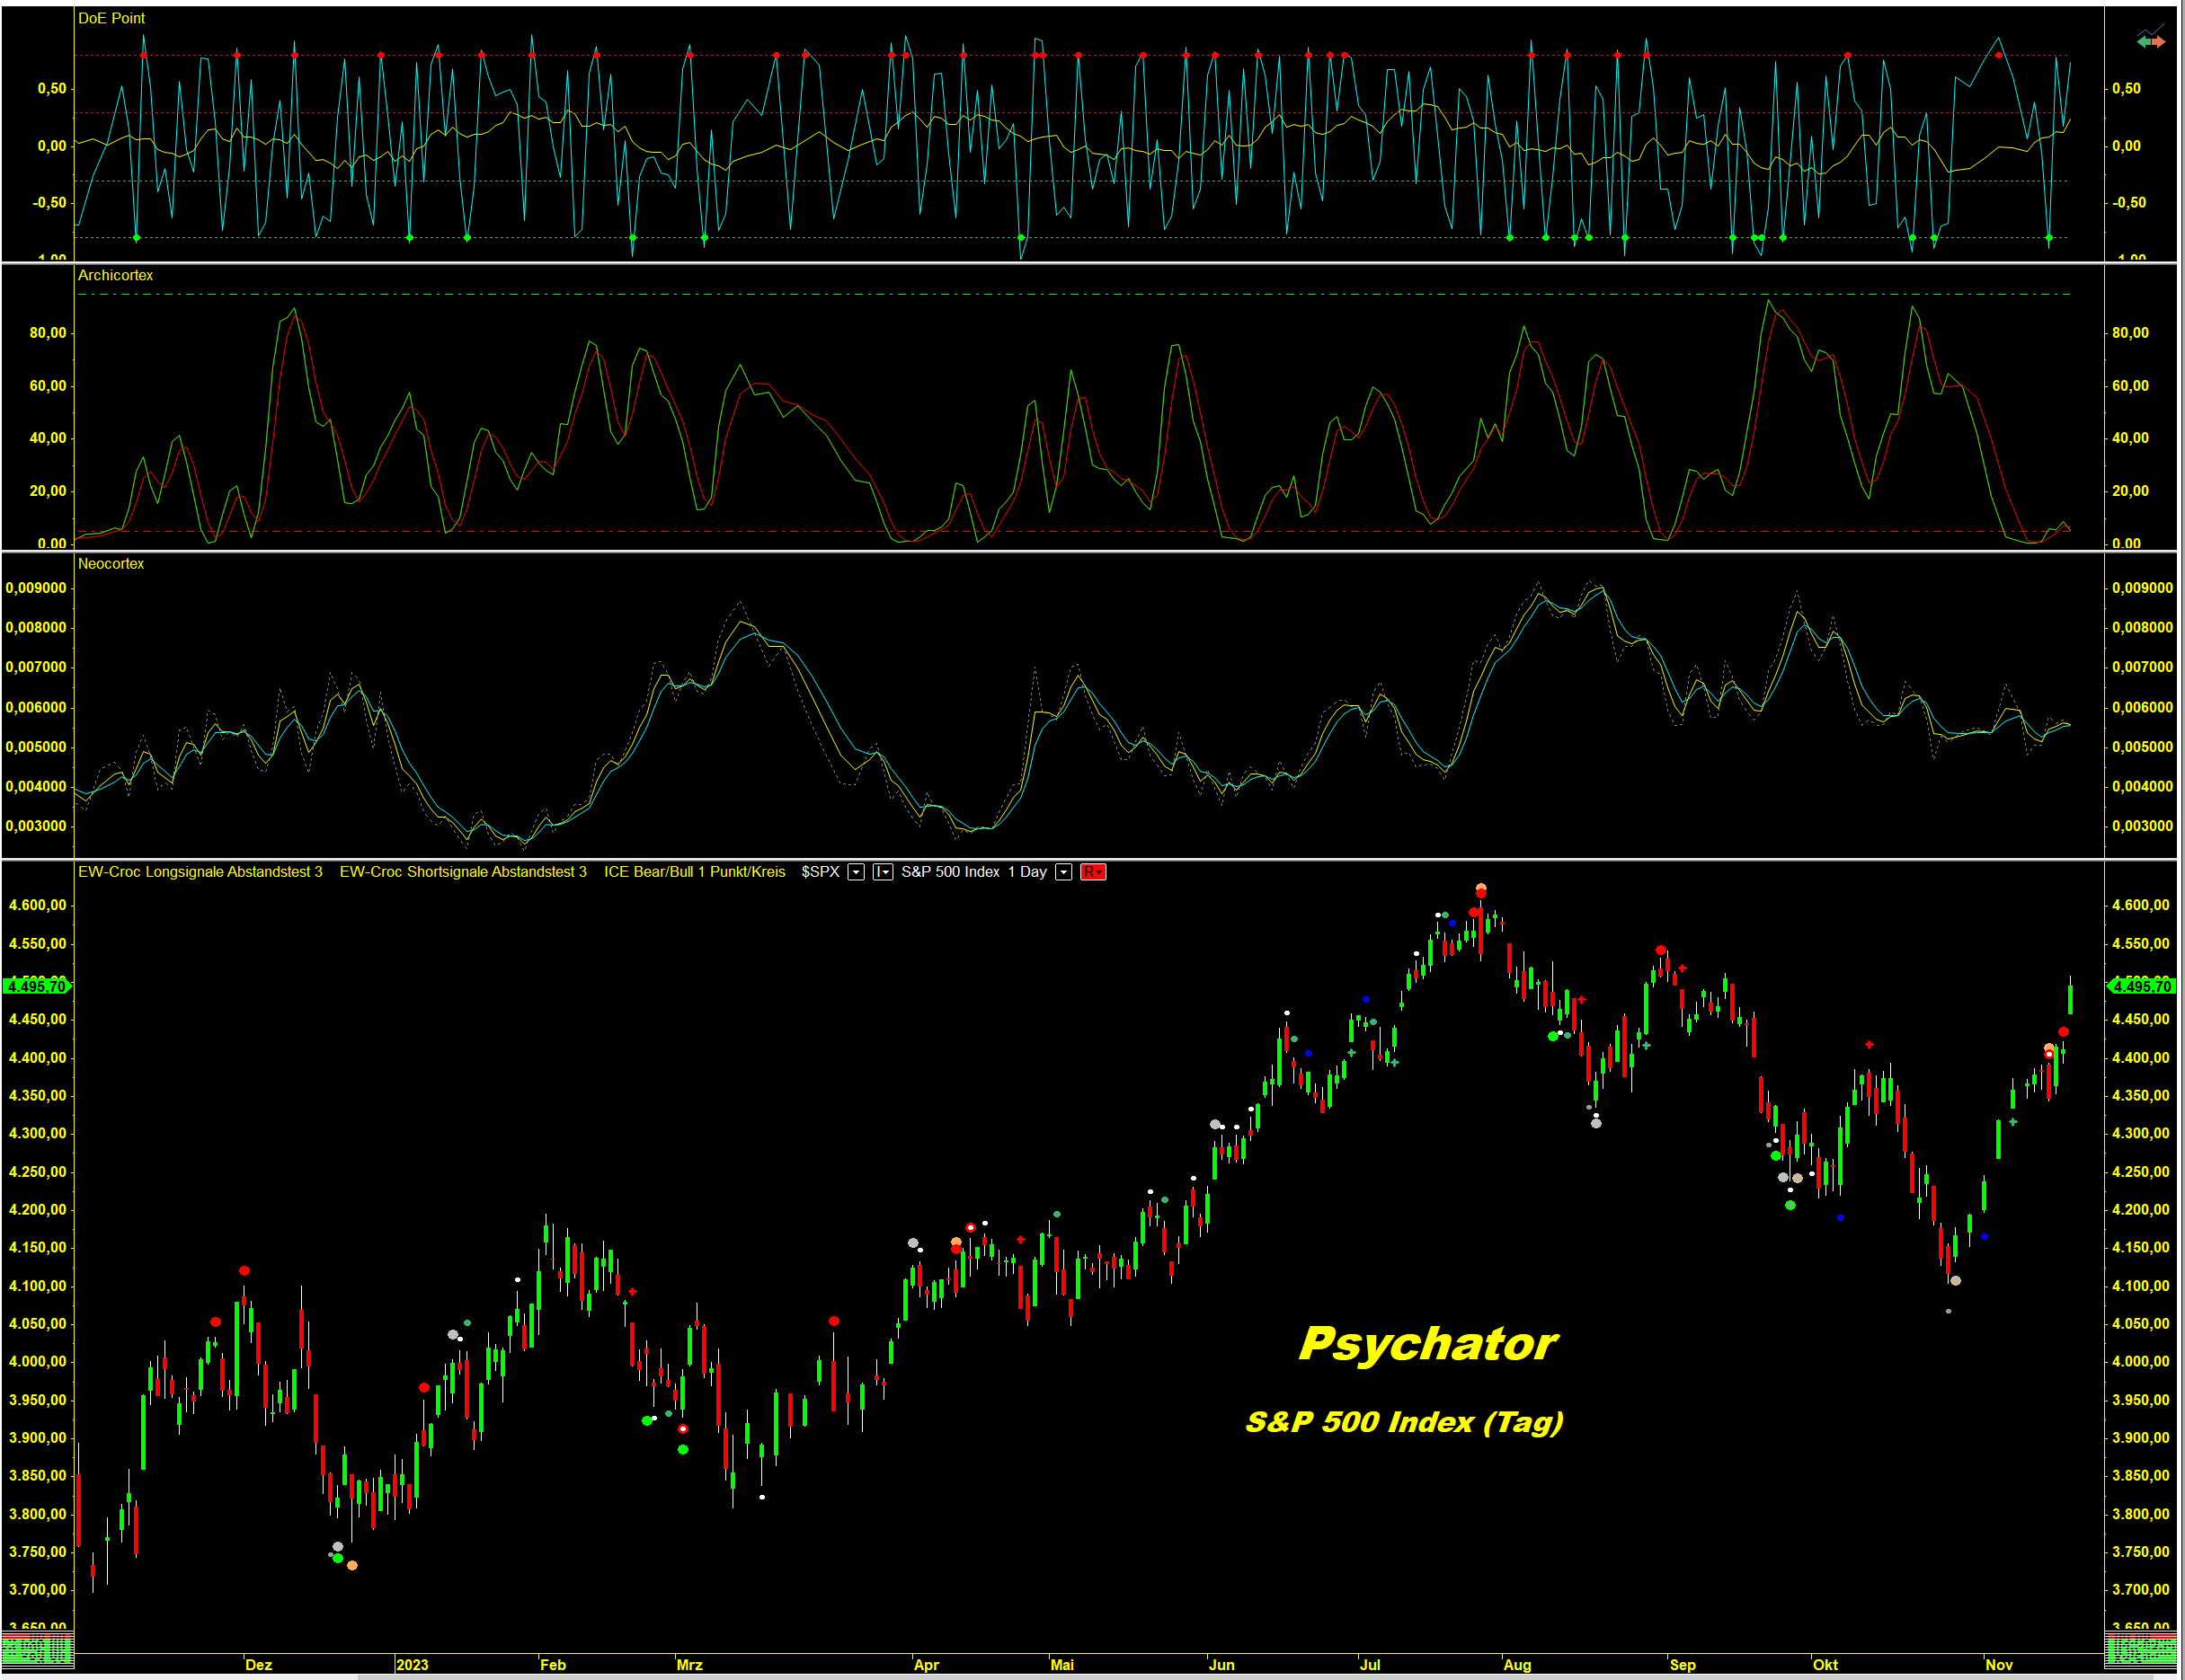Expand the red R button's dropdown arrow
This screenshot has height=1680, width=2185.
[1099, 873]
